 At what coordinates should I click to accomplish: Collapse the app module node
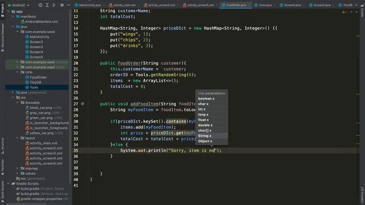tap(9, 11)
